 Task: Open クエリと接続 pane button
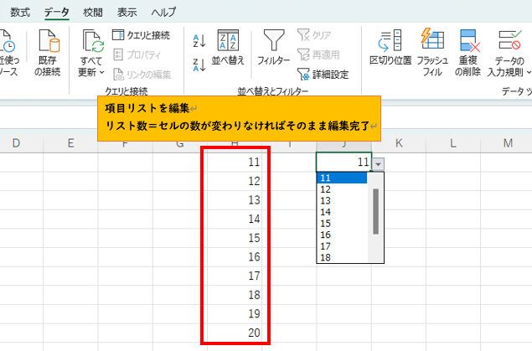141,35
